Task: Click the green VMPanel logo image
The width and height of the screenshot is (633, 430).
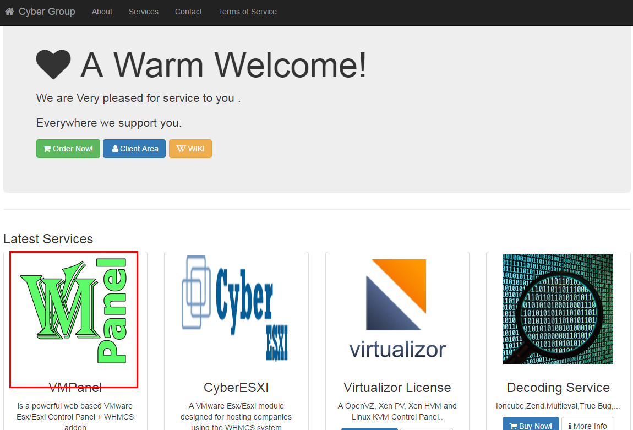Action: click(74, 310)
